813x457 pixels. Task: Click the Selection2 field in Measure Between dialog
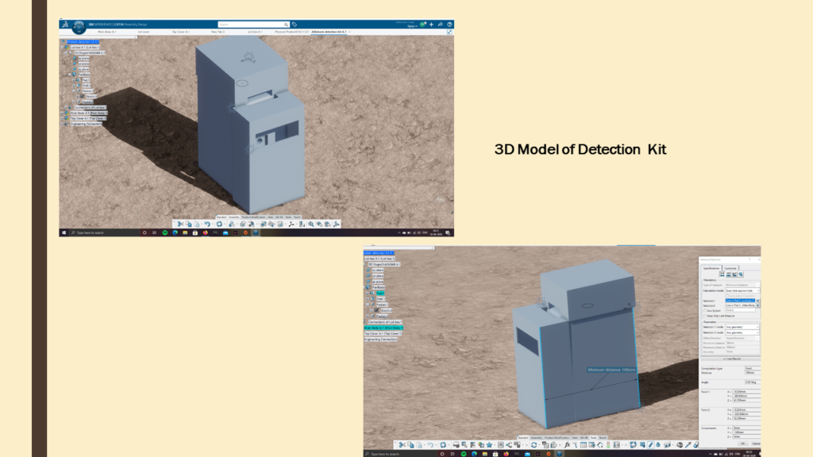(x=741, y=305)
